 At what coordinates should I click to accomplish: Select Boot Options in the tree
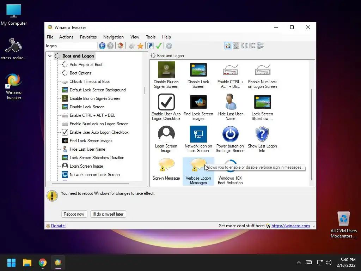[80, 73]
